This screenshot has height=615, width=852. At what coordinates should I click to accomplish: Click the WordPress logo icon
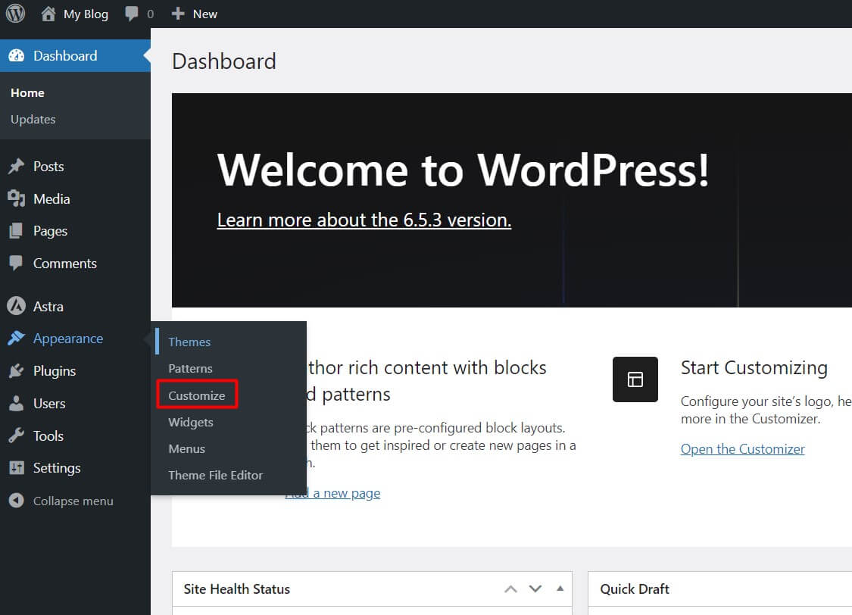click(15, 14)
